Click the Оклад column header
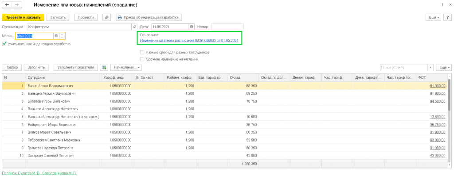 [x=243, y=77]
